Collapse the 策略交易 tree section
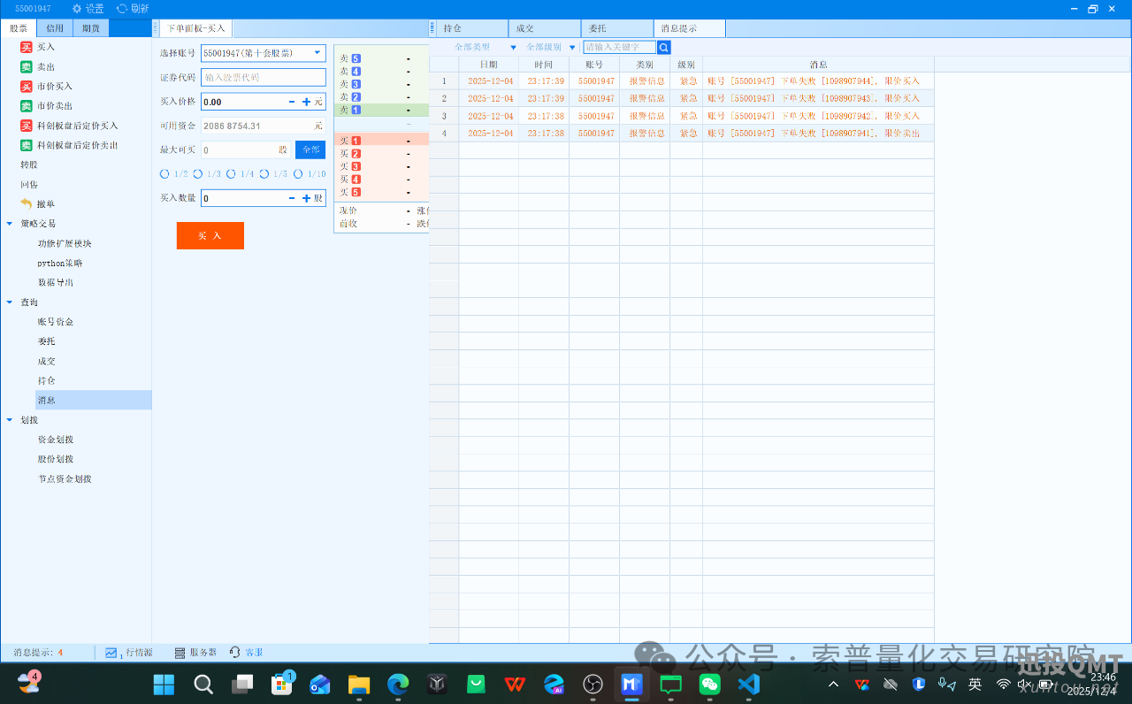The height and width of the screenshot is (704, 1132). 9,224
